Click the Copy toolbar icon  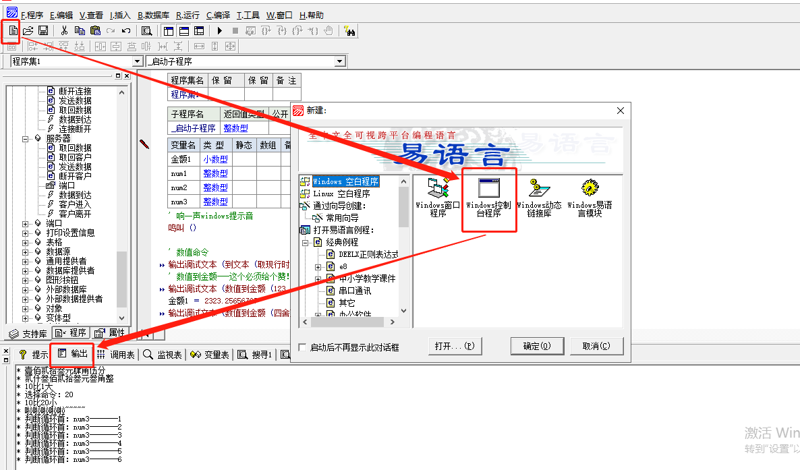(x=80, y=30)
